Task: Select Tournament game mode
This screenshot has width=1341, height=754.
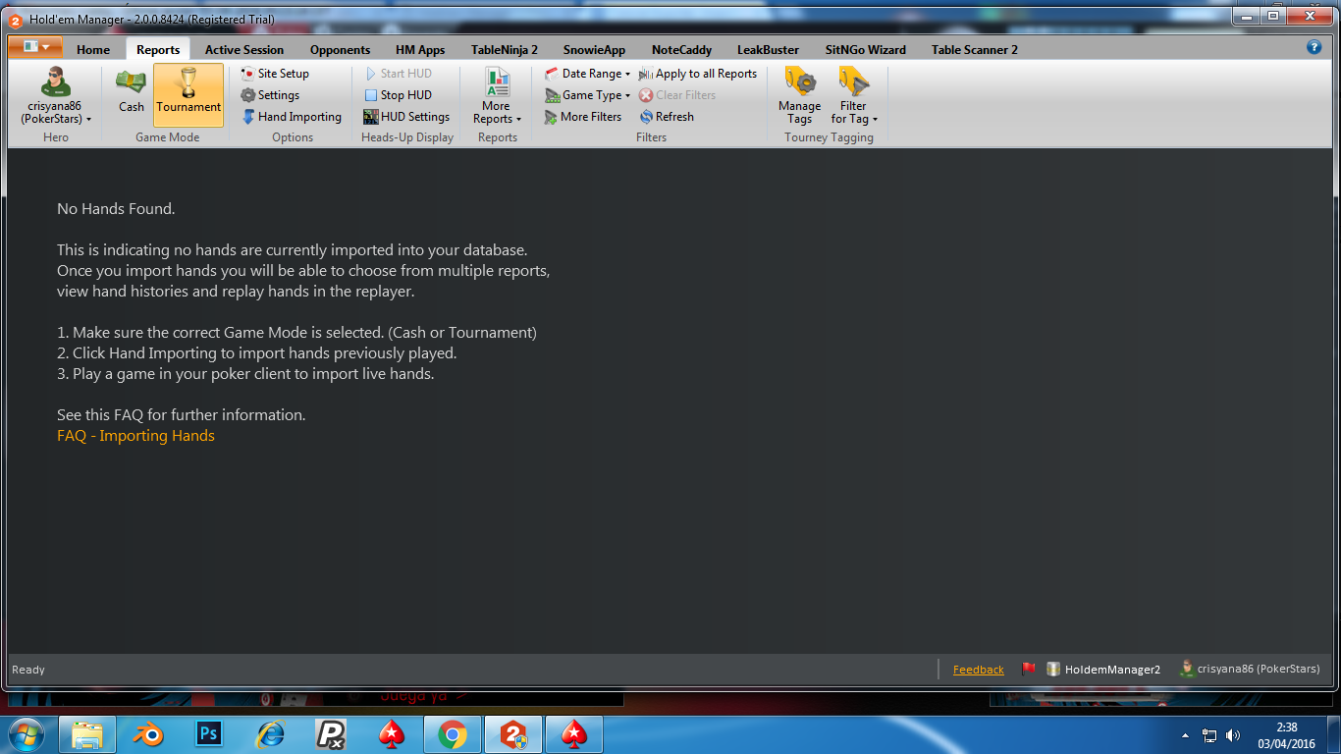Action: (188, 96)
